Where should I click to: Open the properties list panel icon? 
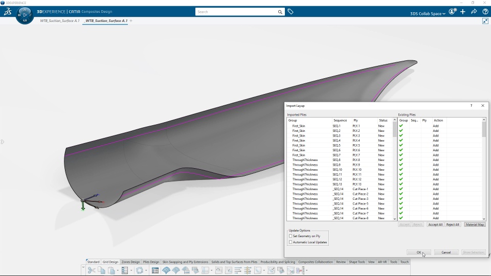[155, 270]
